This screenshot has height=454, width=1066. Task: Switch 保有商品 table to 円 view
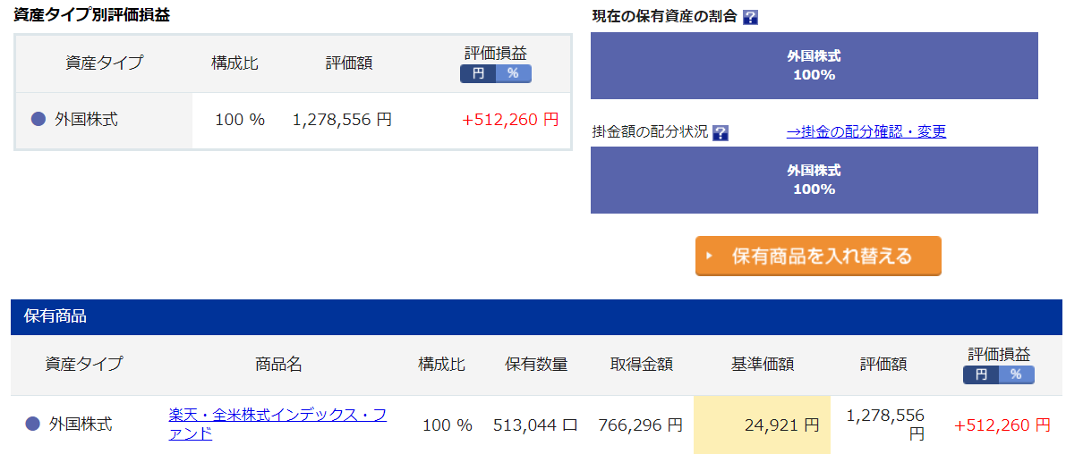pyautogui.click(x=981, y=374)
